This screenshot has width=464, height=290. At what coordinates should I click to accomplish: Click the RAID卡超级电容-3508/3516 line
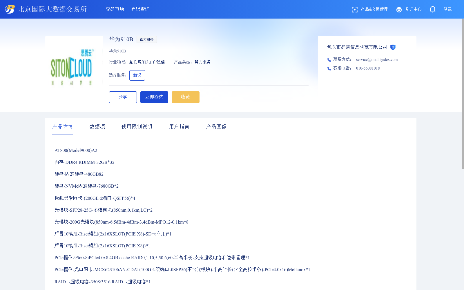click(x=103, y=282)
